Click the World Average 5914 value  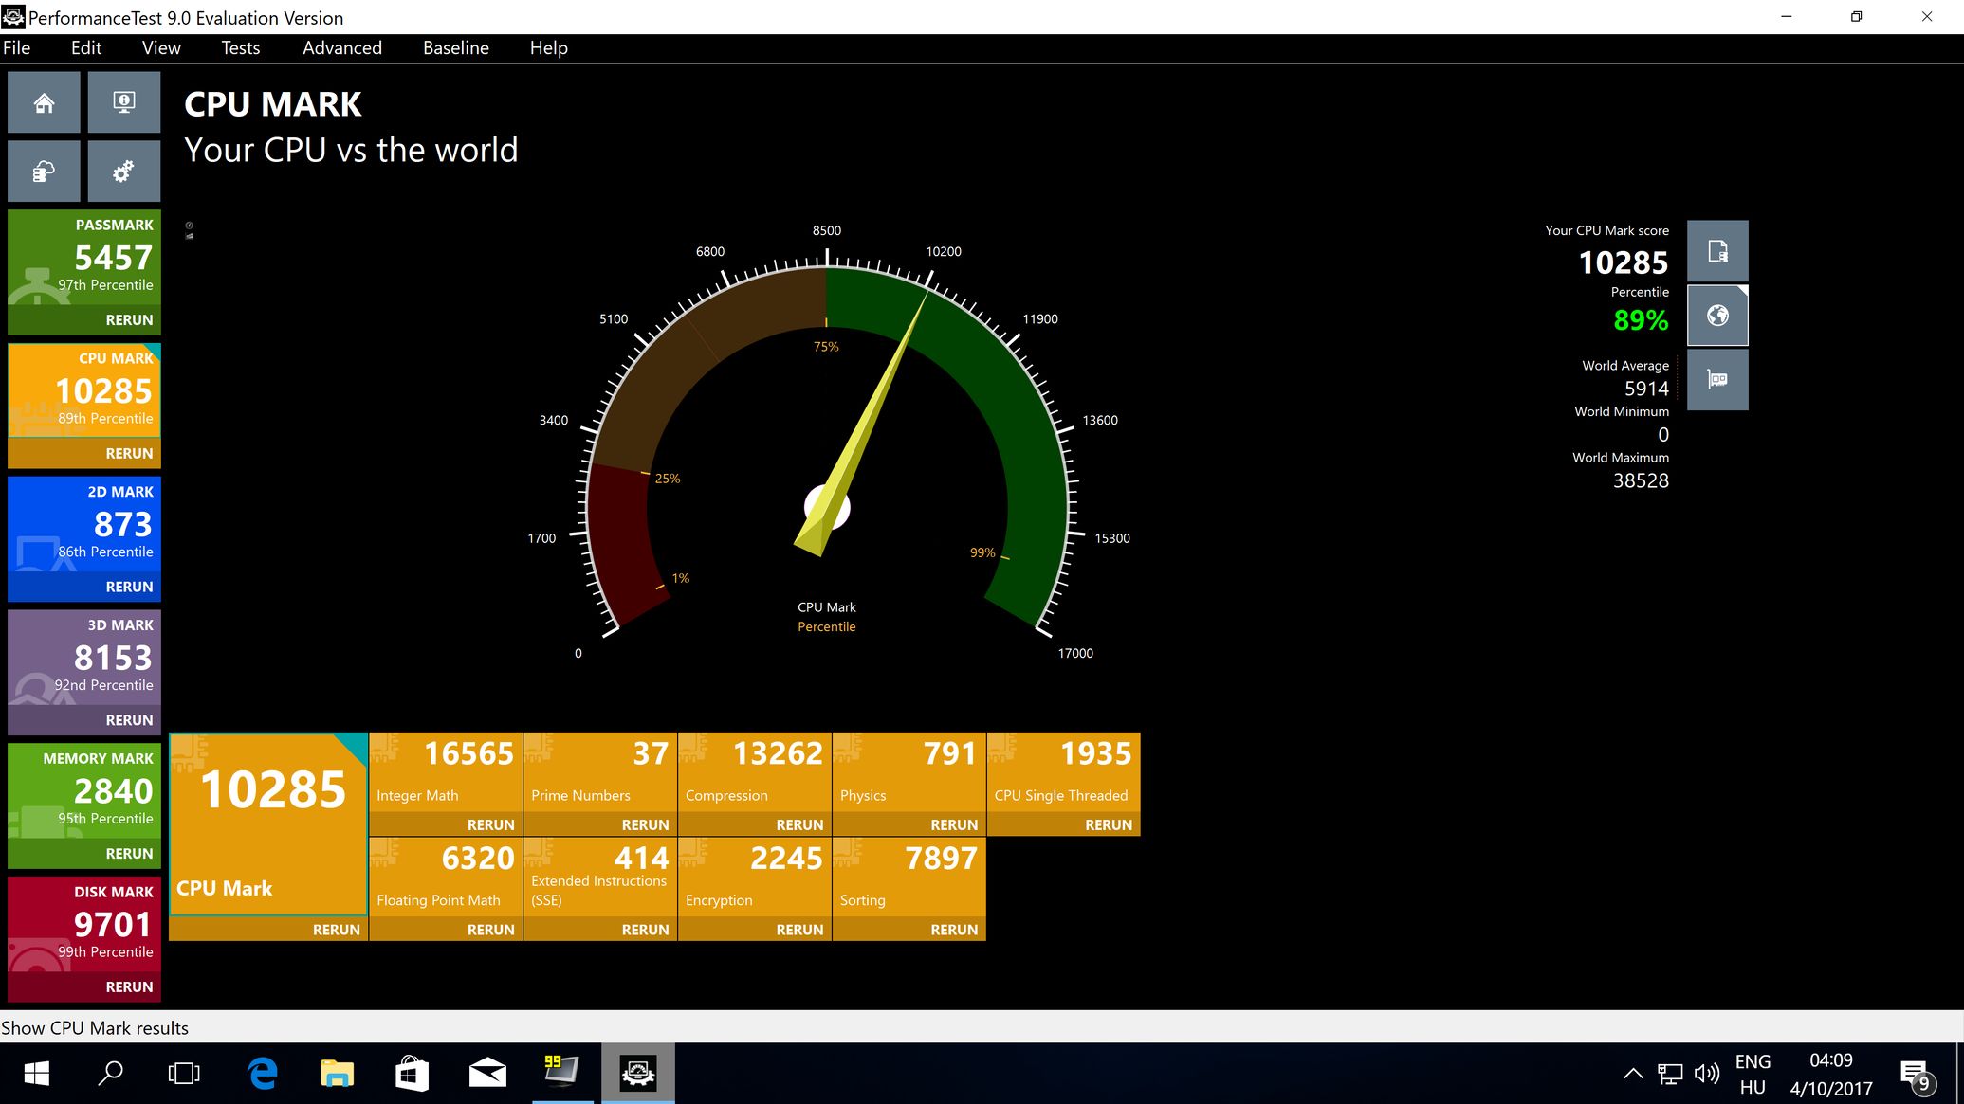[x=1646, y=389]
